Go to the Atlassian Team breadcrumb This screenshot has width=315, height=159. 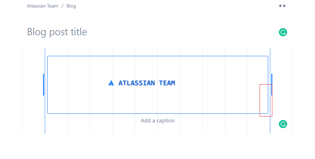point(42,6)
